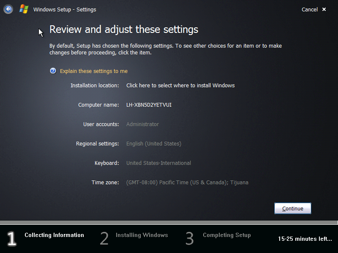Image resolution: width=338 pixels, height=253 pixels.
Task: Change the Pacific Time zone setting
Action: (x=187, y=182)
